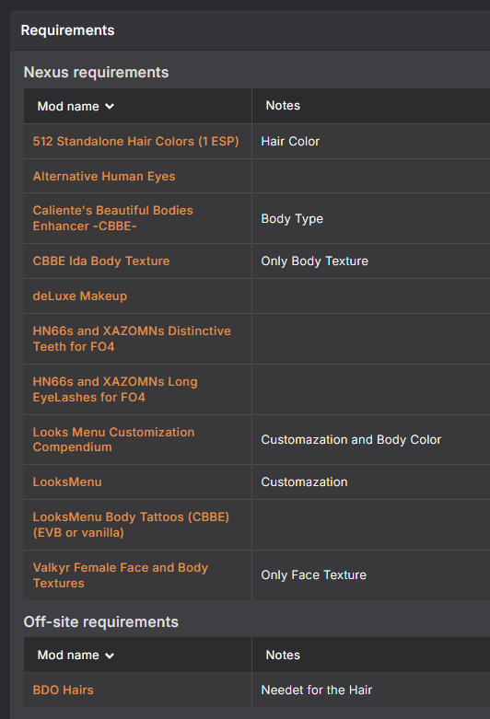Open Valkyr Female Face and Body Textures
Screen dimensions: 490x719
[x=121, y=575]
